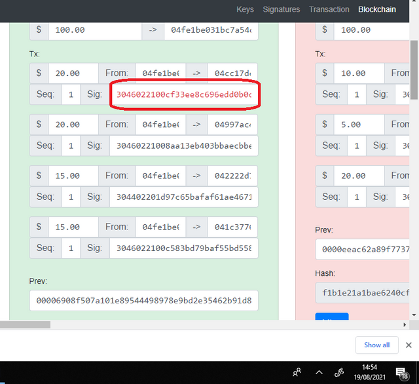Close the downloads bar
This screenshot has height=384, width=419.
click(x=409, y=345)
